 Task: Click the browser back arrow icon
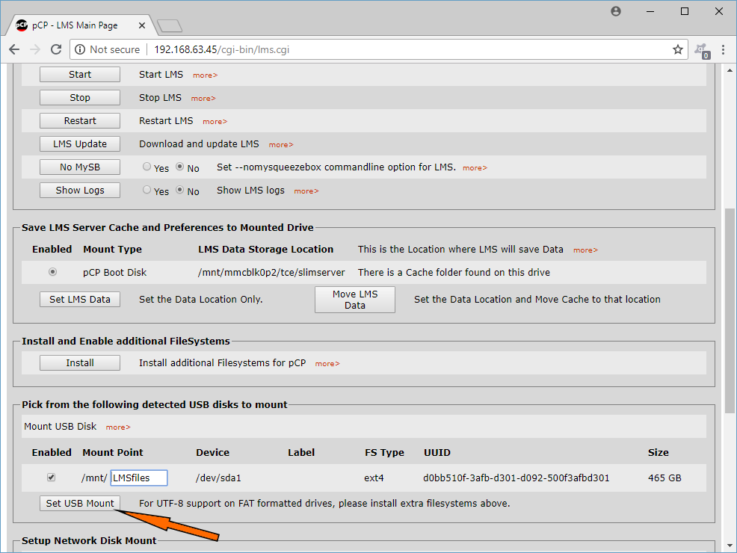(14, 49)
